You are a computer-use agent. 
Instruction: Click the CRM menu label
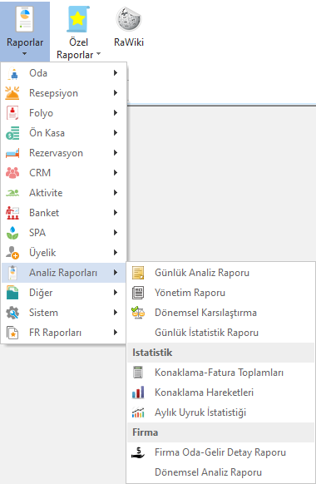click(40, 172)
